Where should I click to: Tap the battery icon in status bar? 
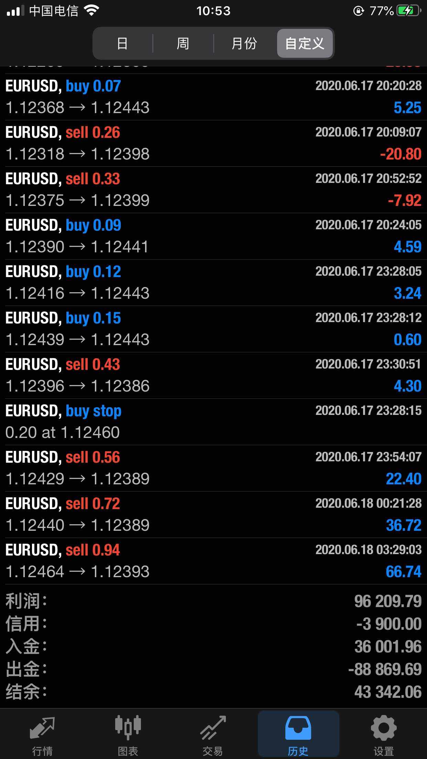pos(408,11)
